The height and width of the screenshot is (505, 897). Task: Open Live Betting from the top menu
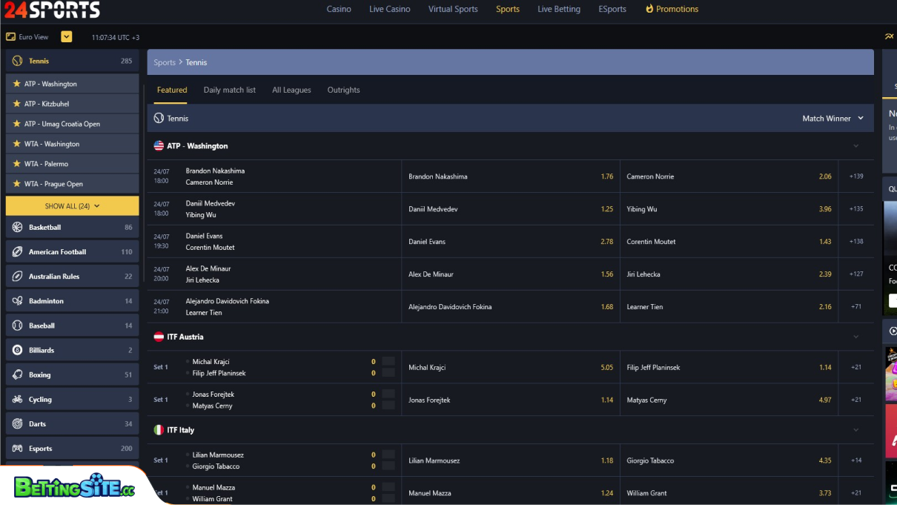point(558,9)
